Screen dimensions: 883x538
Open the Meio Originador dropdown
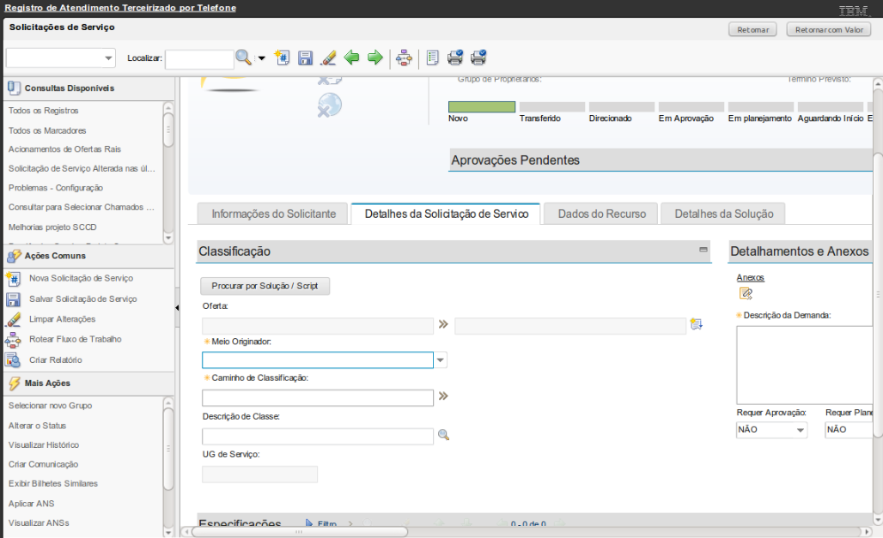tap(441, 360)
